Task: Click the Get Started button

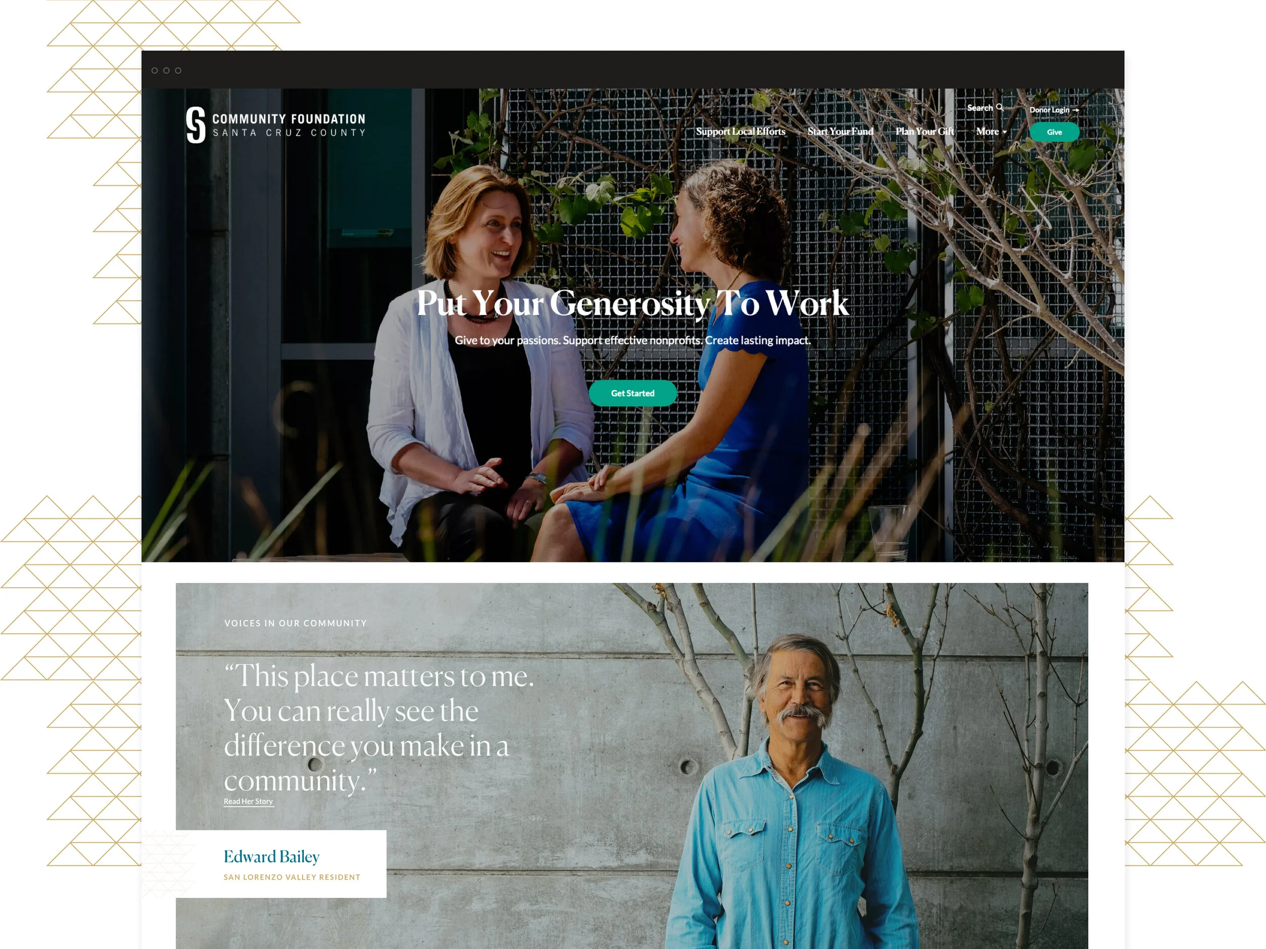Action: pos(632,393)
